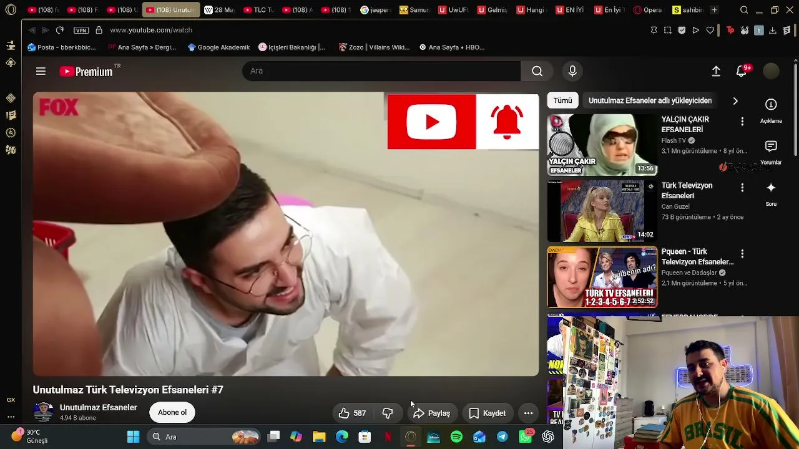The image size is (799, 449).
Task: Share video via Paylaş button
Action: 431,413
